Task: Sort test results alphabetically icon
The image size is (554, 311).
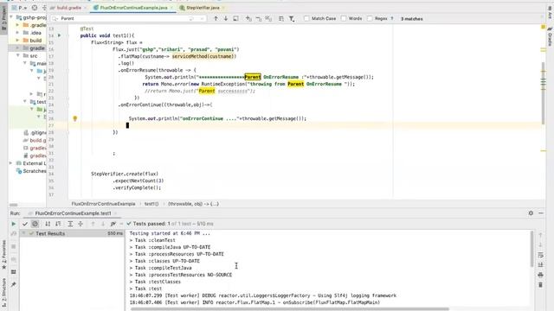Action: [48, 224]
